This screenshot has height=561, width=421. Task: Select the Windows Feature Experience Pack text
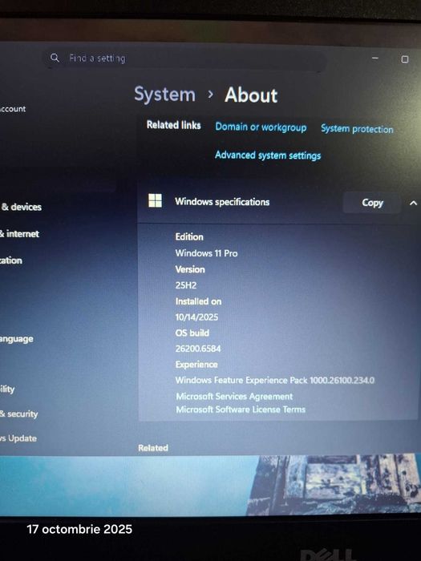pos(275,380)
